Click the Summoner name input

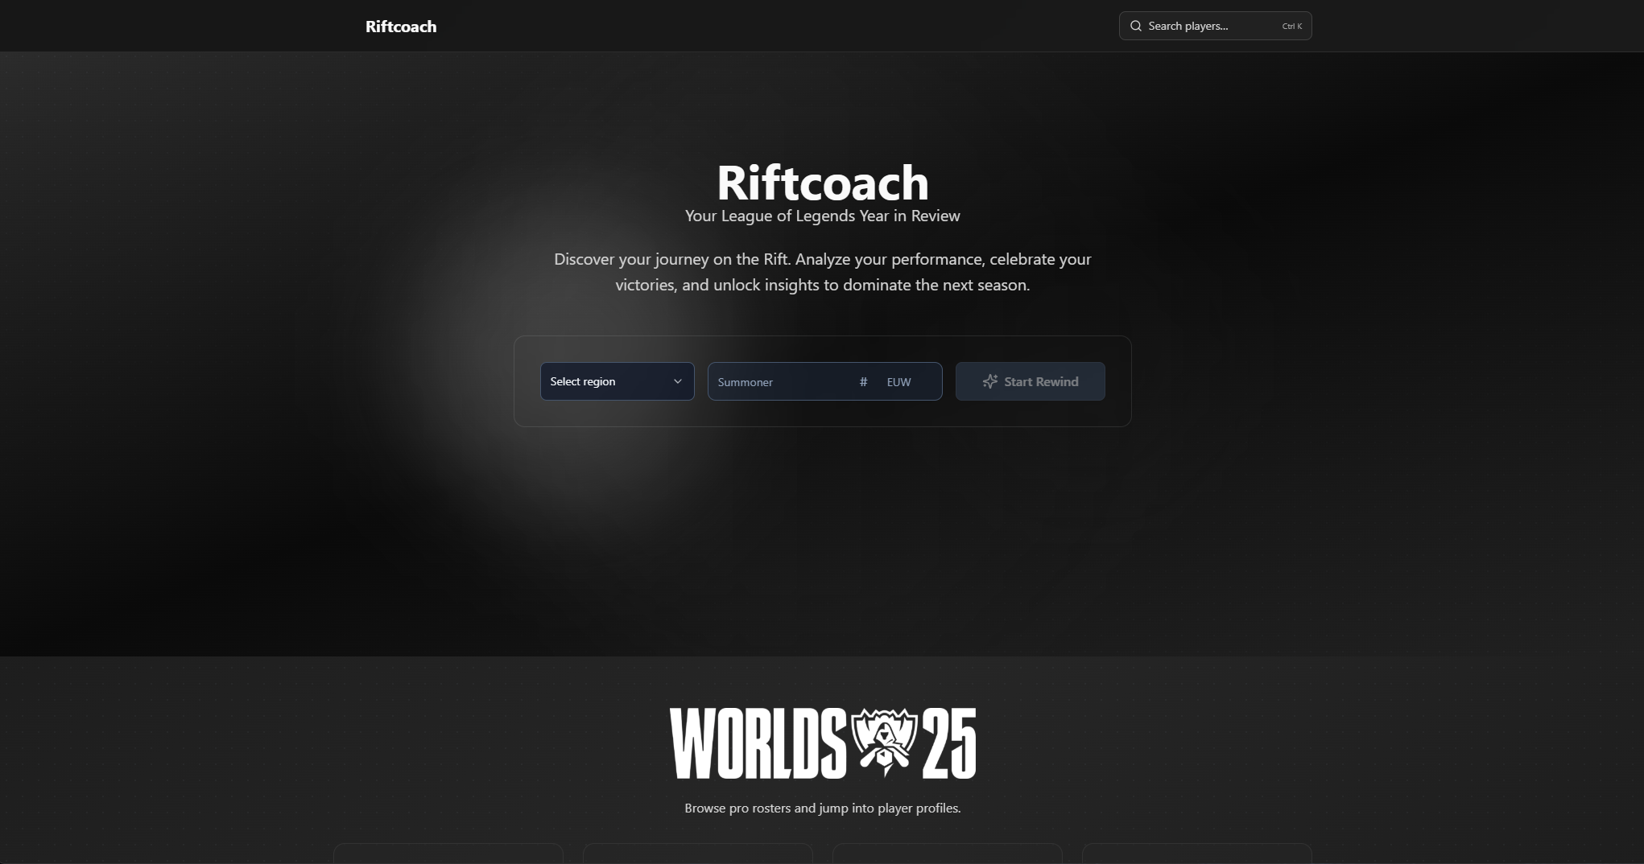(783, 382)
